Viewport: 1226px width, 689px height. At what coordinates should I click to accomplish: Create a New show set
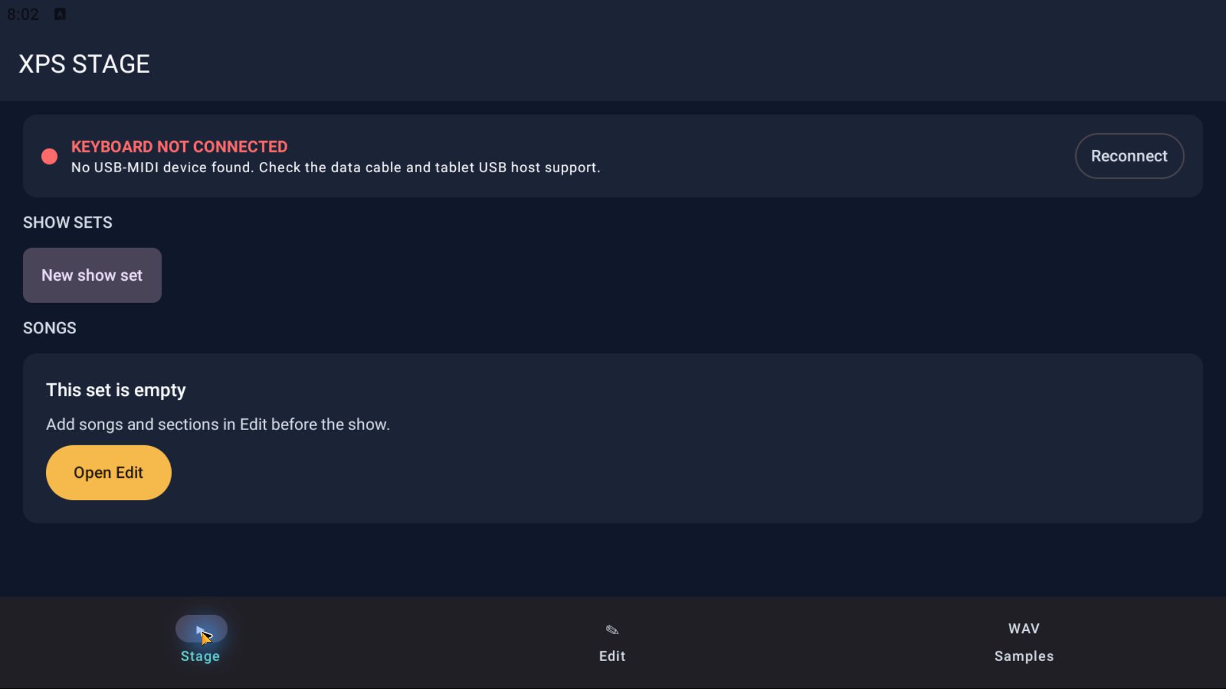92,275
